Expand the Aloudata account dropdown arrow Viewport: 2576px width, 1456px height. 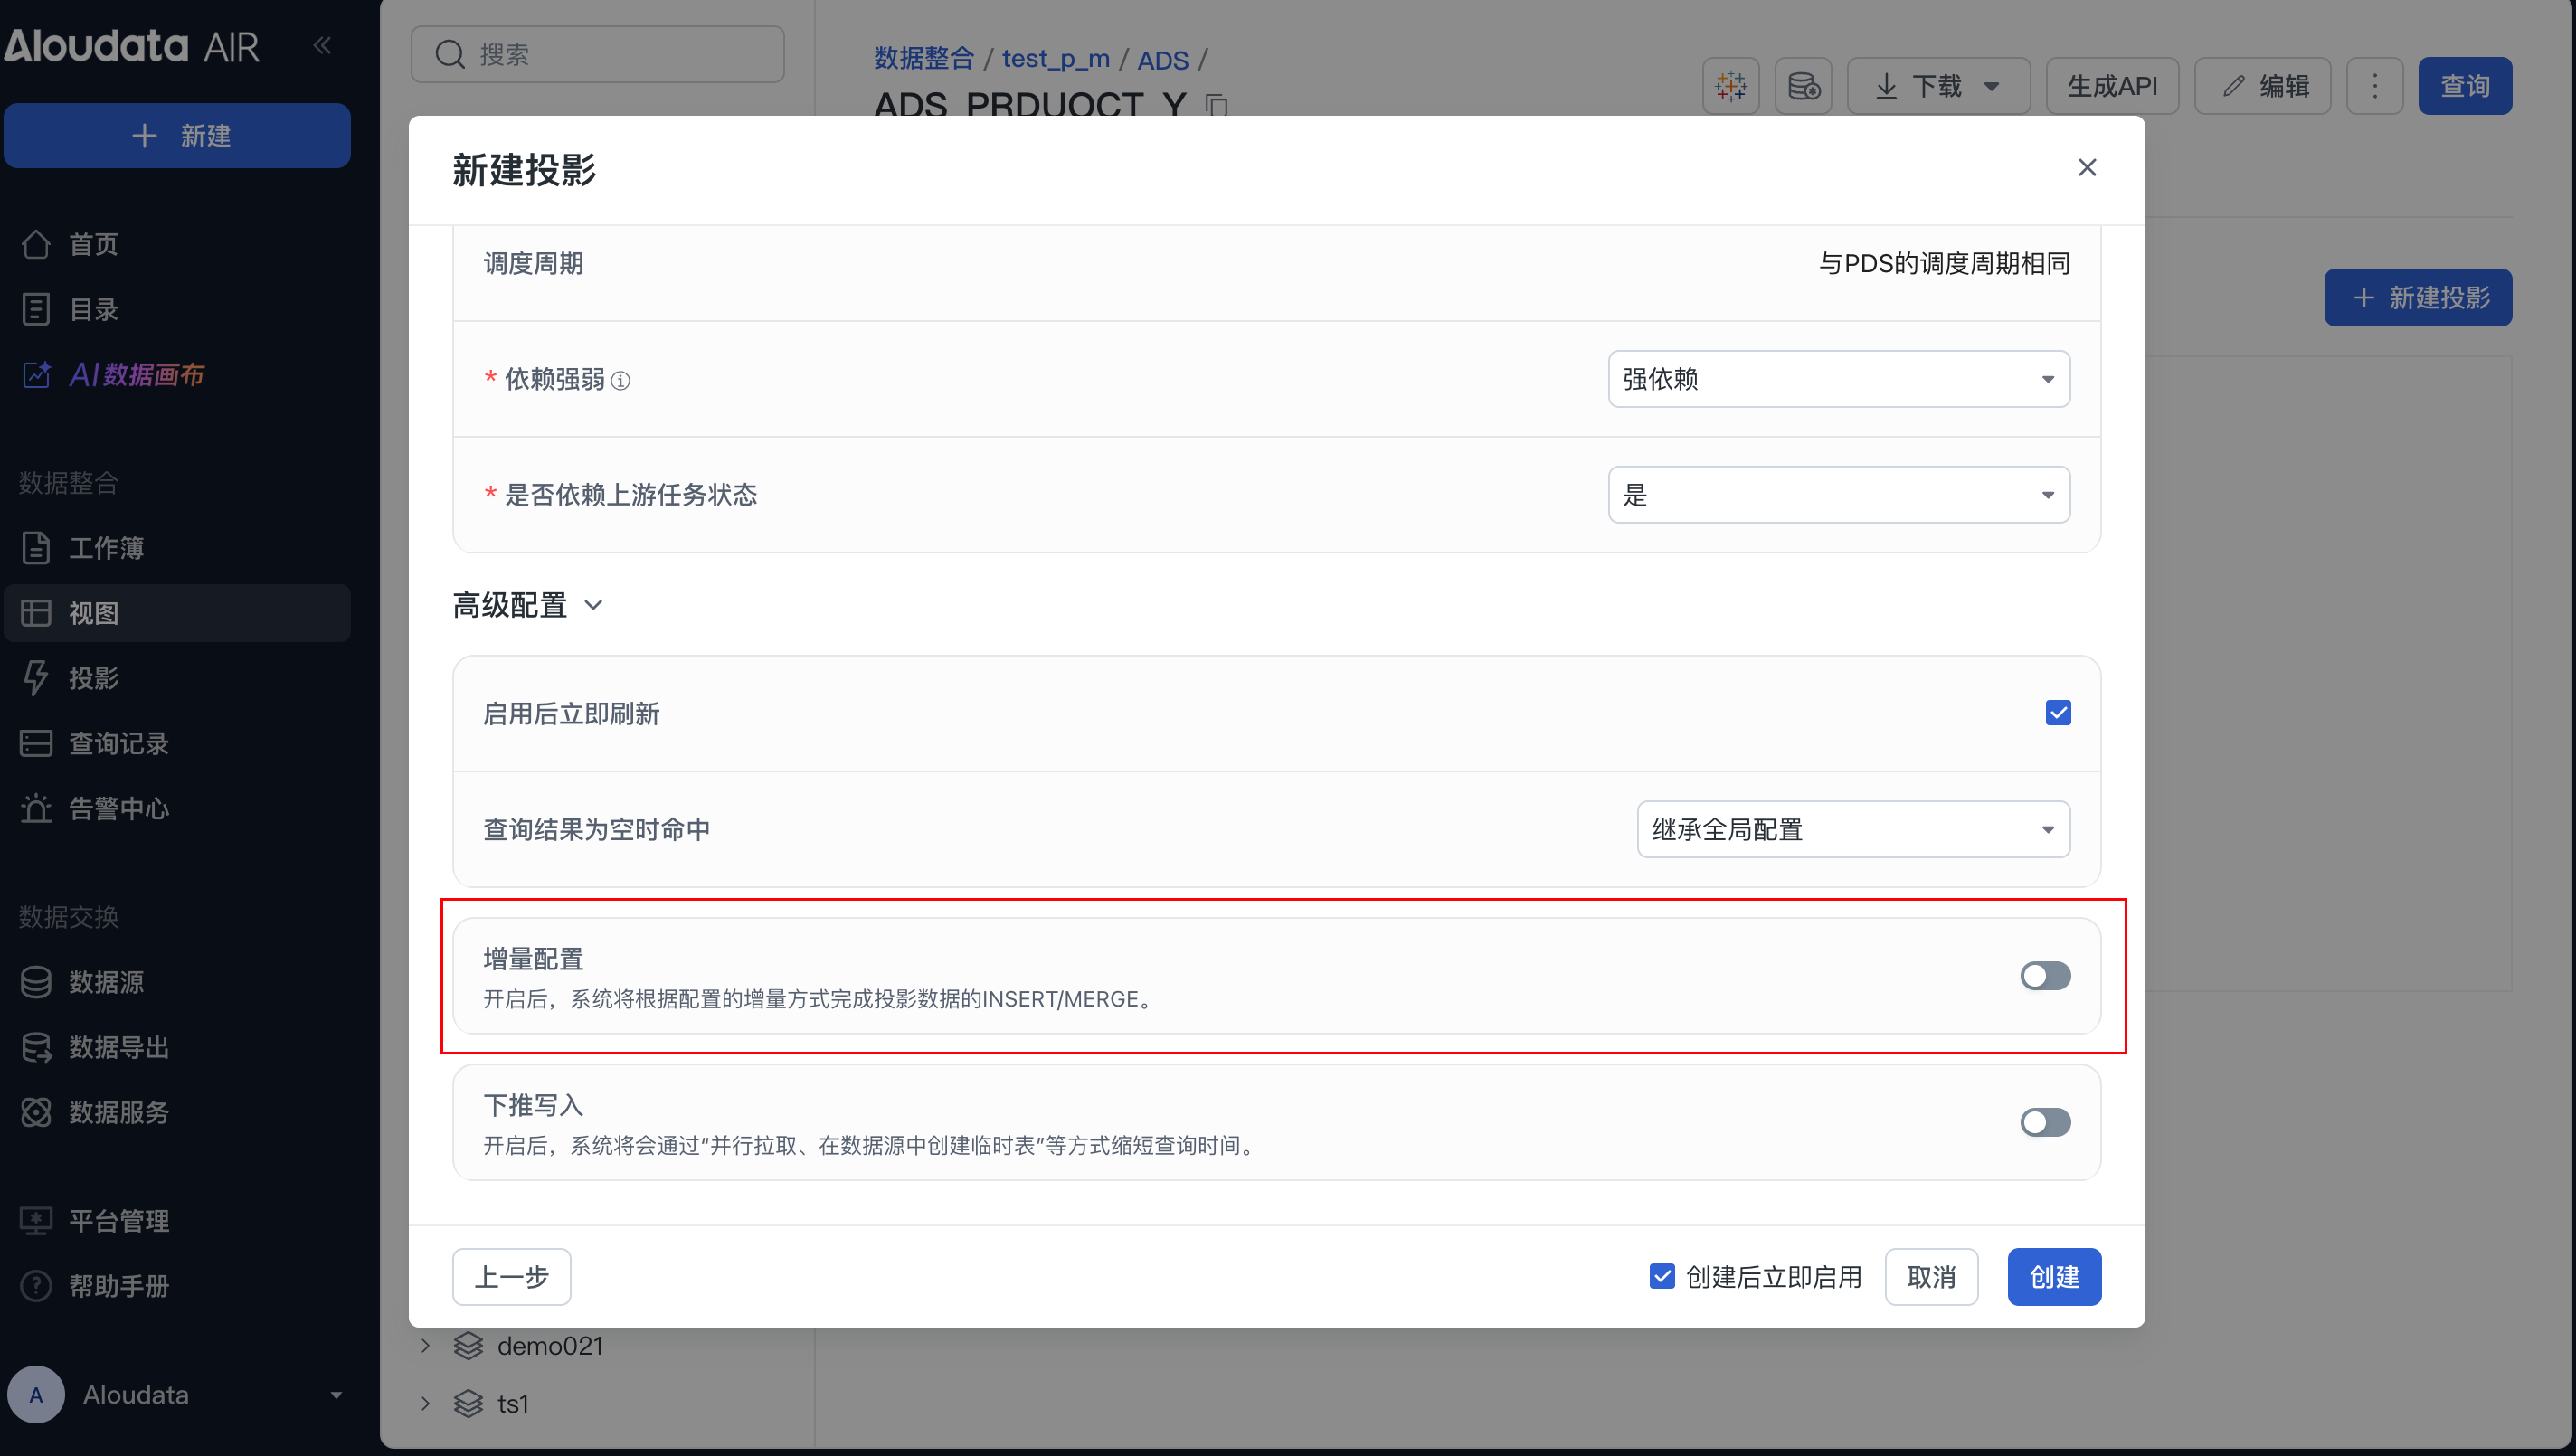336,1395
